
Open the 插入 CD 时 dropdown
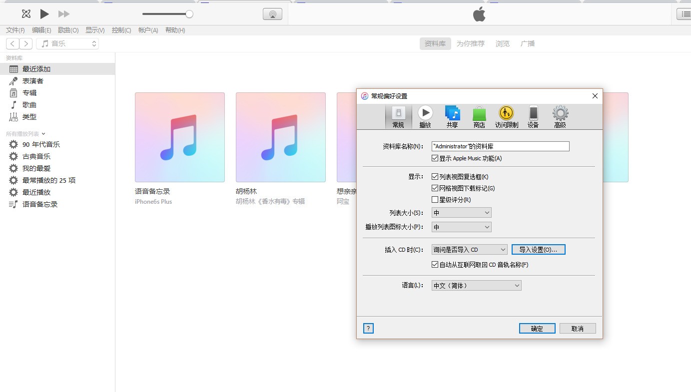coord(470,249)
